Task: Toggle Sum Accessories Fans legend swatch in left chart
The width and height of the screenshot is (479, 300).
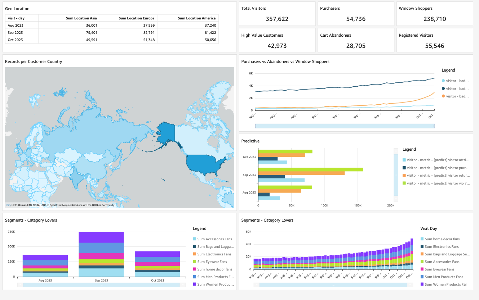Action: pyautogui.click(x=195, y=239)
